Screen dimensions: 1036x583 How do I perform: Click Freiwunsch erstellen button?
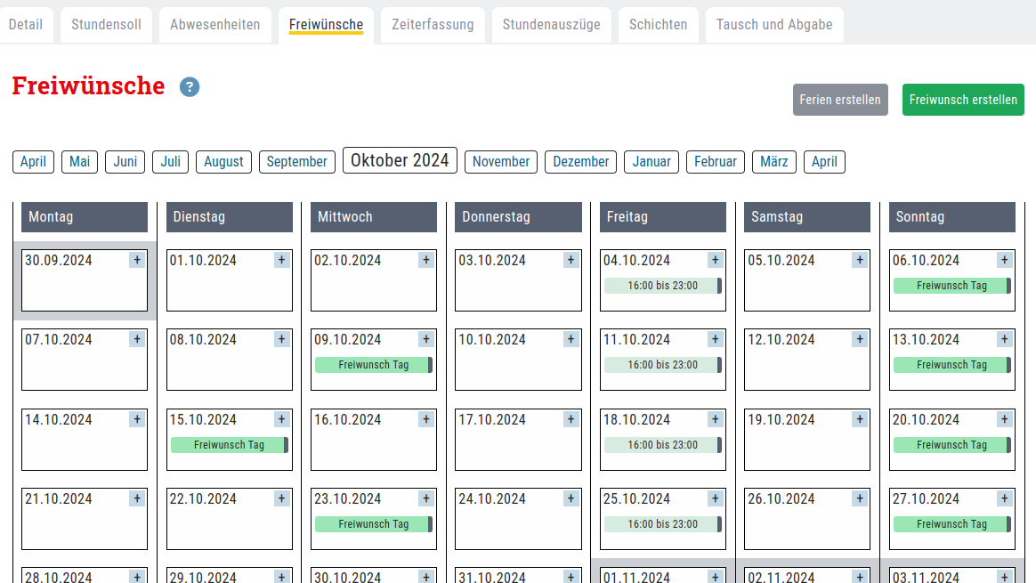963,100
